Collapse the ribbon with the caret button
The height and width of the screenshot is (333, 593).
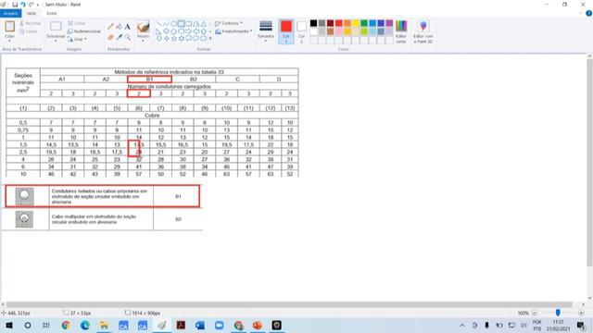click(x=581, y=13)
